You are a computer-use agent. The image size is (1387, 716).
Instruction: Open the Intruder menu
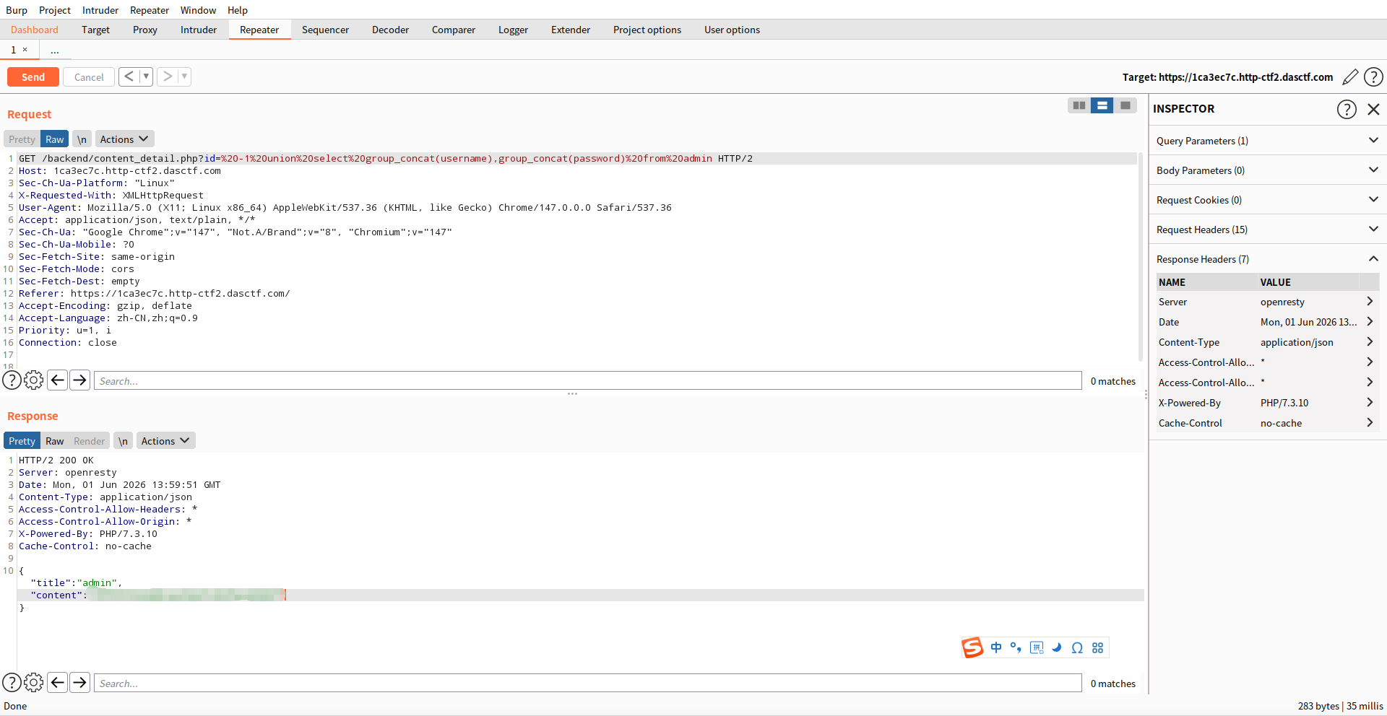click(100, 10)
